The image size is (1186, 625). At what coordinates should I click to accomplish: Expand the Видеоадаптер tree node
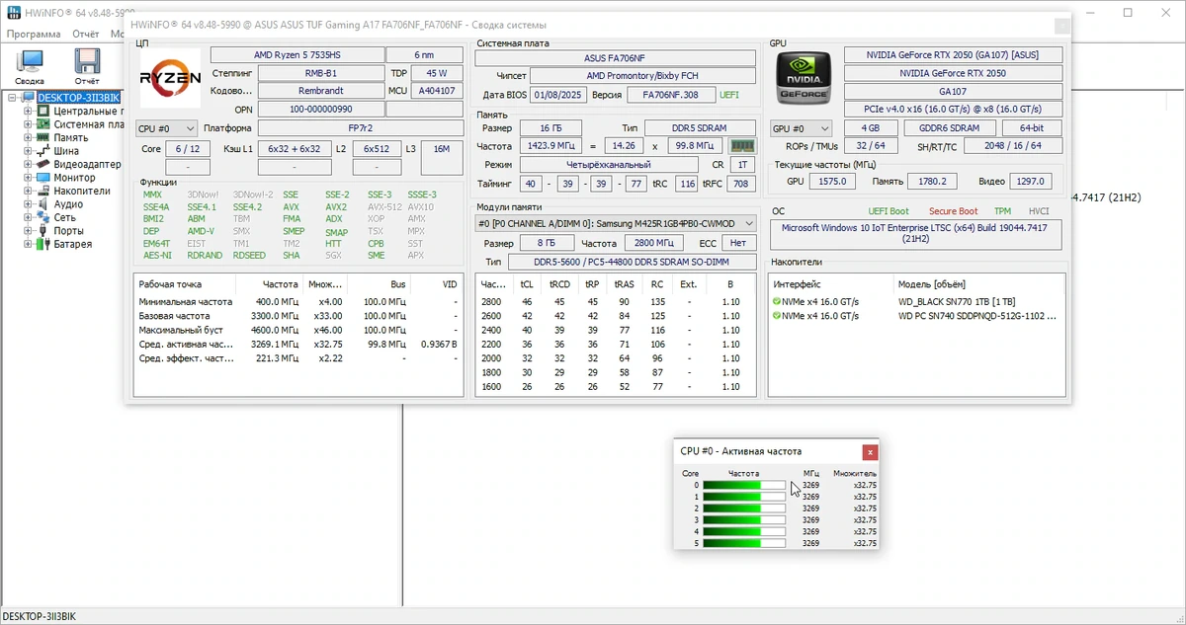pos(28,165)
